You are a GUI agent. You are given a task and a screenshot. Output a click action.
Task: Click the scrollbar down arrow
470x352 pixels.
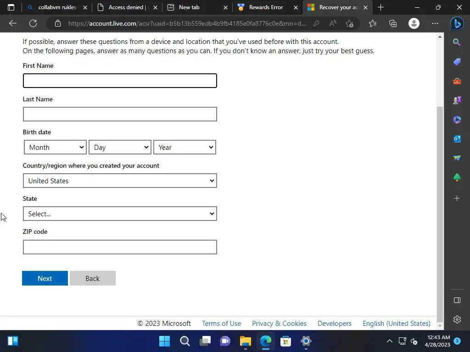(440, 326)
